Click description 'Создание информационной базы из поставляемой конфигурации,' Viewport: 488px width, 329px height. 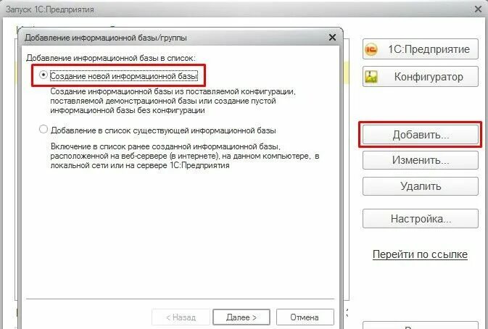pos(173,91)
